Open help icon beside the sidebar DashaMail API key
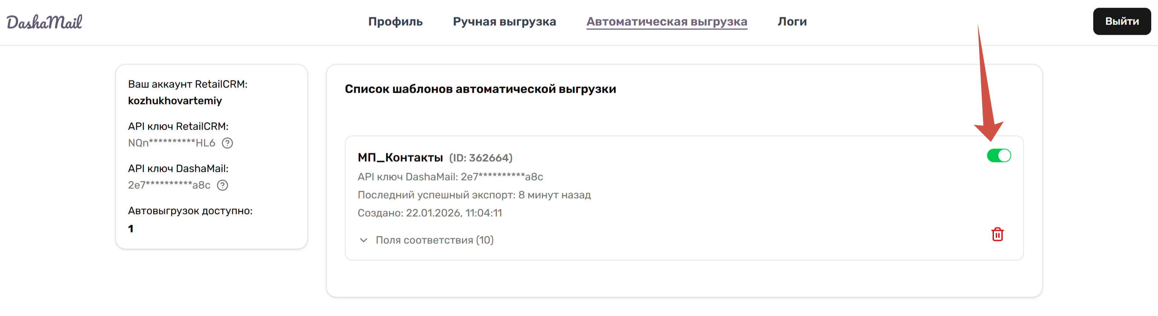This screenshot has height=316, width=1158. coord(222,185)
